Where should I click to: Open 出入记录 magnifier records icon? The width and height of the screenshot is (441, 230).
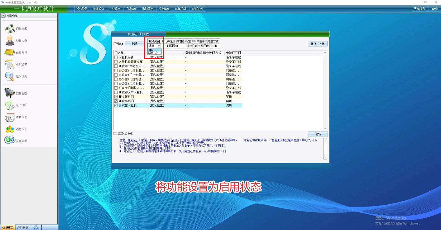pyautogui.click(x=10, y=76)
